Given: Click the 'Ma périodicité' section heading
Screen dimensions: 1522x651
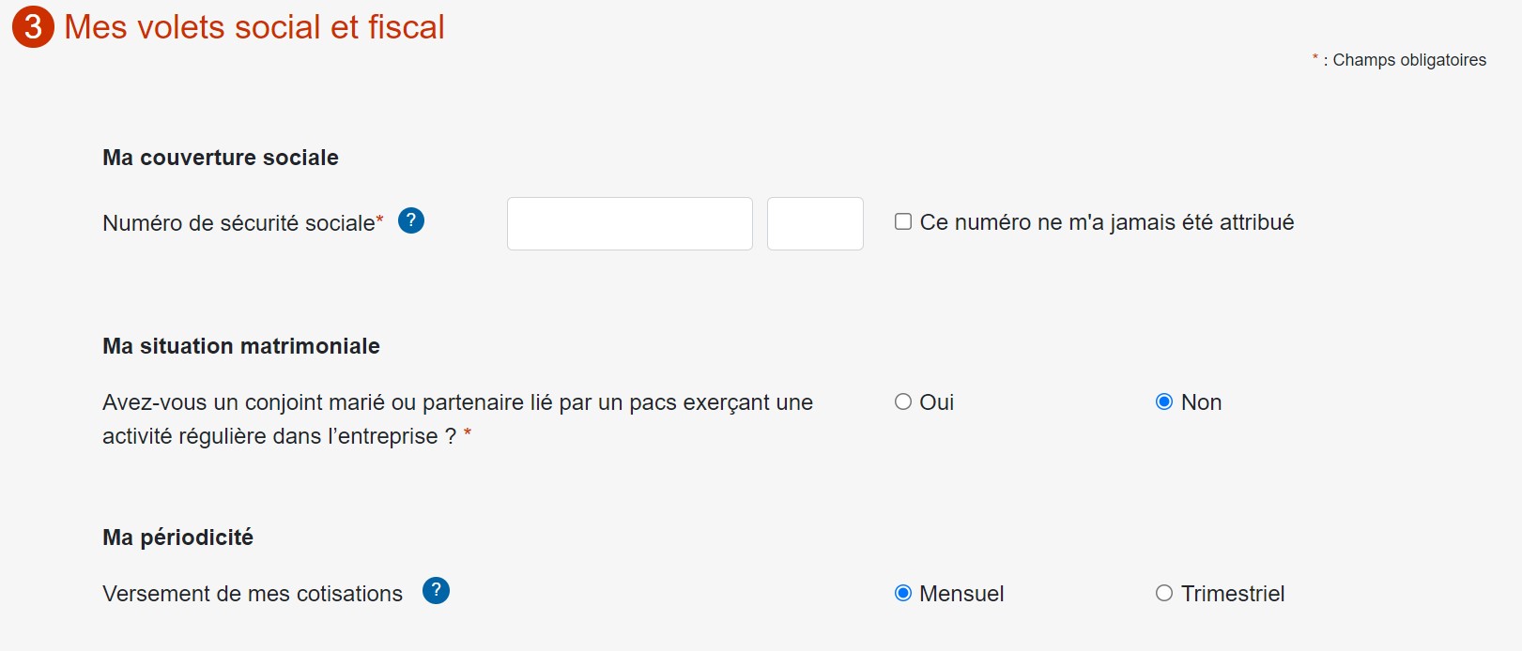Looking at the screenshot, I should 178,537.
